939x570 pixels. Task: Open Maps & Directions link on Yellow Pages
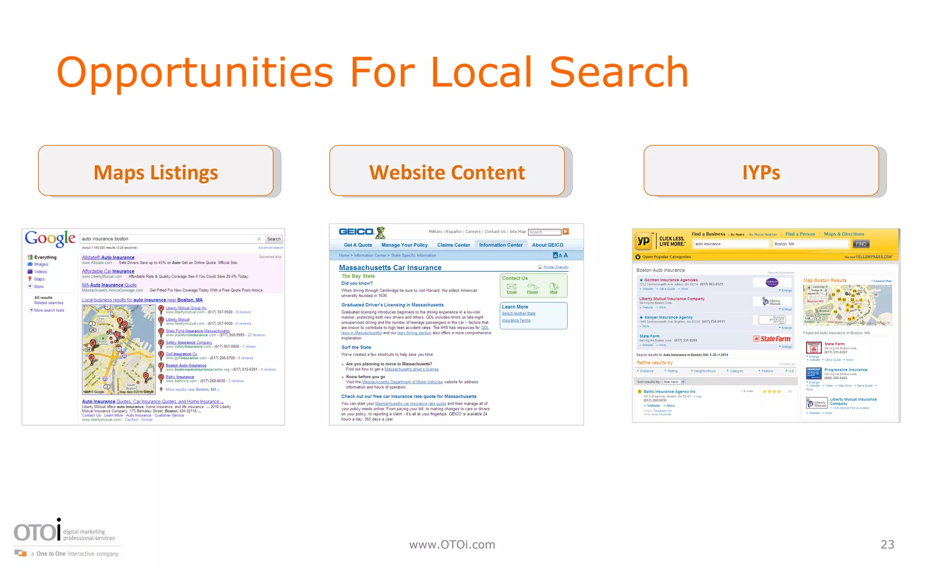844,234
